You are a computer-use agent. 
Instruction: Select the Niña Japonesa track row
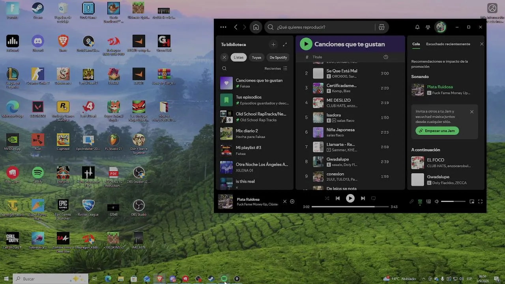(350, 133)
